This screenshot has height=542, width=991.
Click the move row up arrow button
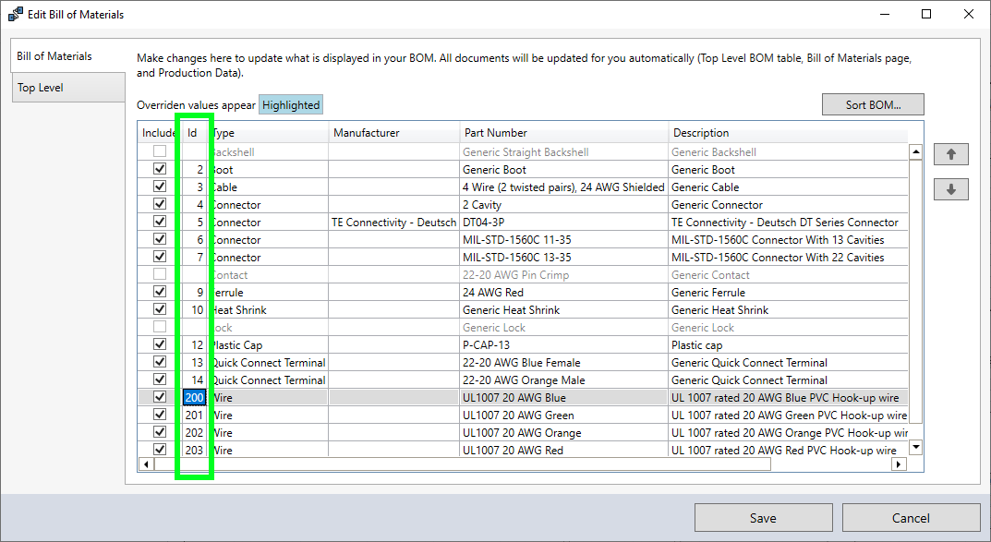click(x=950, y=154)
